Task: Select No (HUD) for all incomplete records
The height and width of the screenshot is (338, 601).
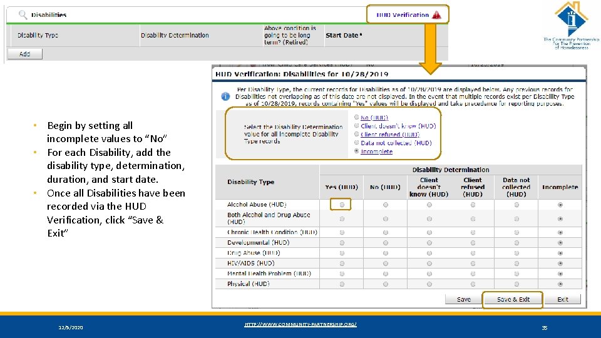Action: (x=356, y=117)
